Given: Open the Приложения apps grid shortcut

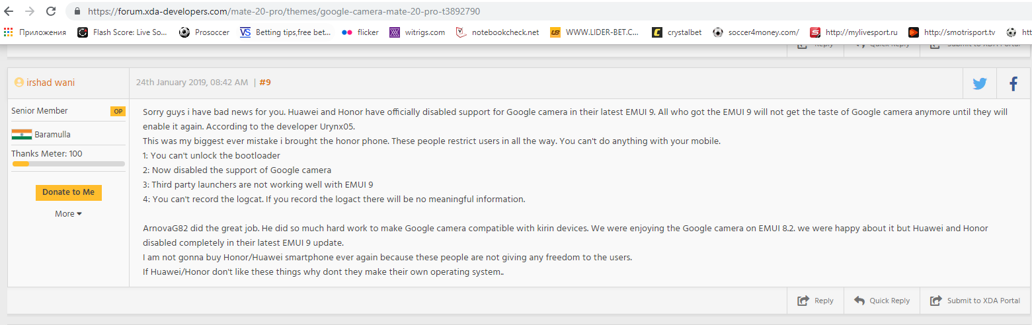Looking at the screenshot, I should 9,32.
